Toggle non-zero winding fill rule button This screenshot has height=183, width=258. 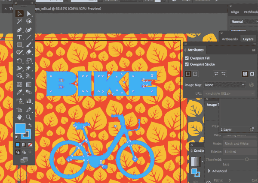[245, 74]
